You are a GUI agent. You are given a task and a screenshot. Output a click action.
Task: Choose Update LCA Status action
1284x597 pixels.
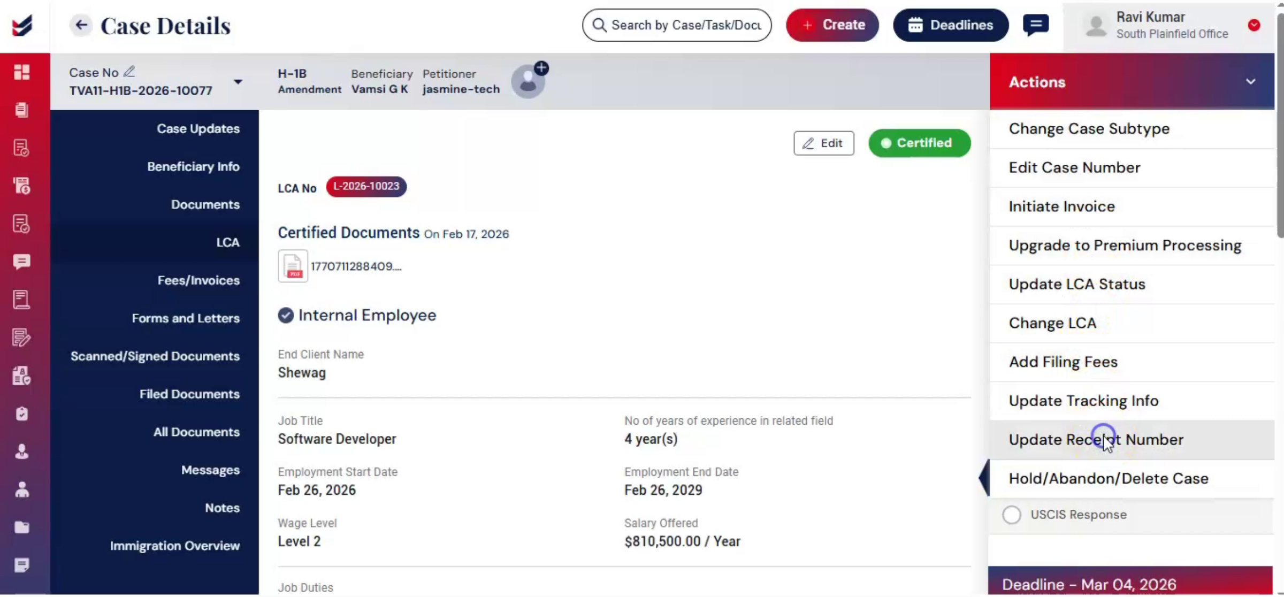point(1132,284)
